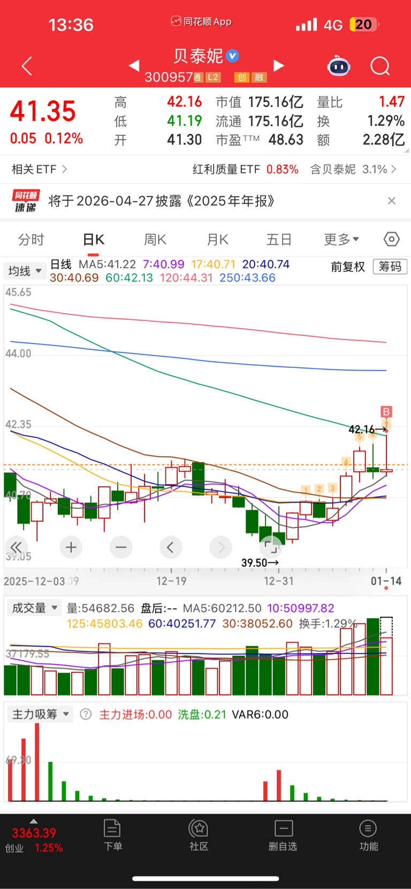Open the 相关ETF link
This screenshot has height=889, width=411.
point(39,170)
